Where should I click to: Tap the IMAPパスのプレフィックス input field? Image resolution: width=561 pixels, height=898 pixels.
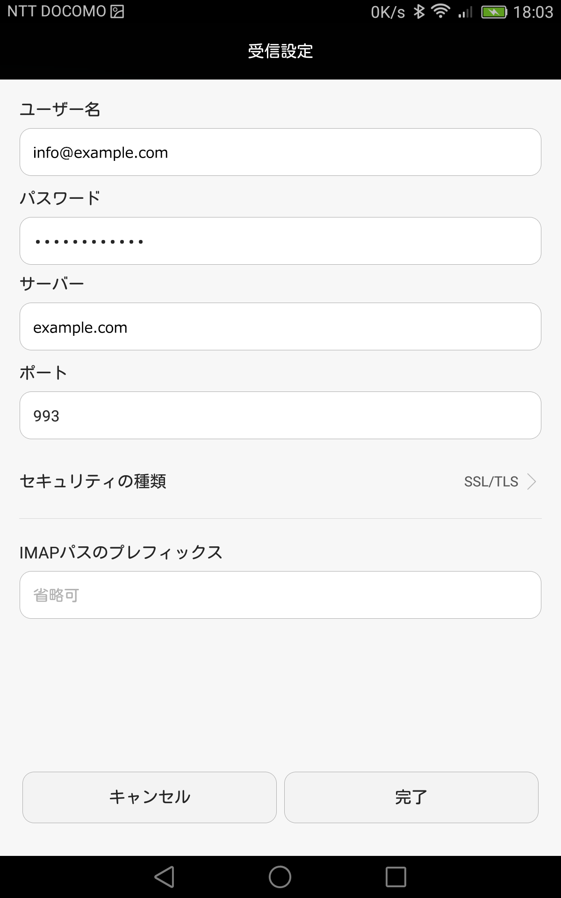280,595
